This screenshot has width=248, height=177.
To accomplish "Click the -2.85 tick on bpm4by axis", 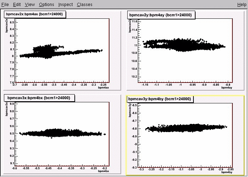I will tap(230, 170).
